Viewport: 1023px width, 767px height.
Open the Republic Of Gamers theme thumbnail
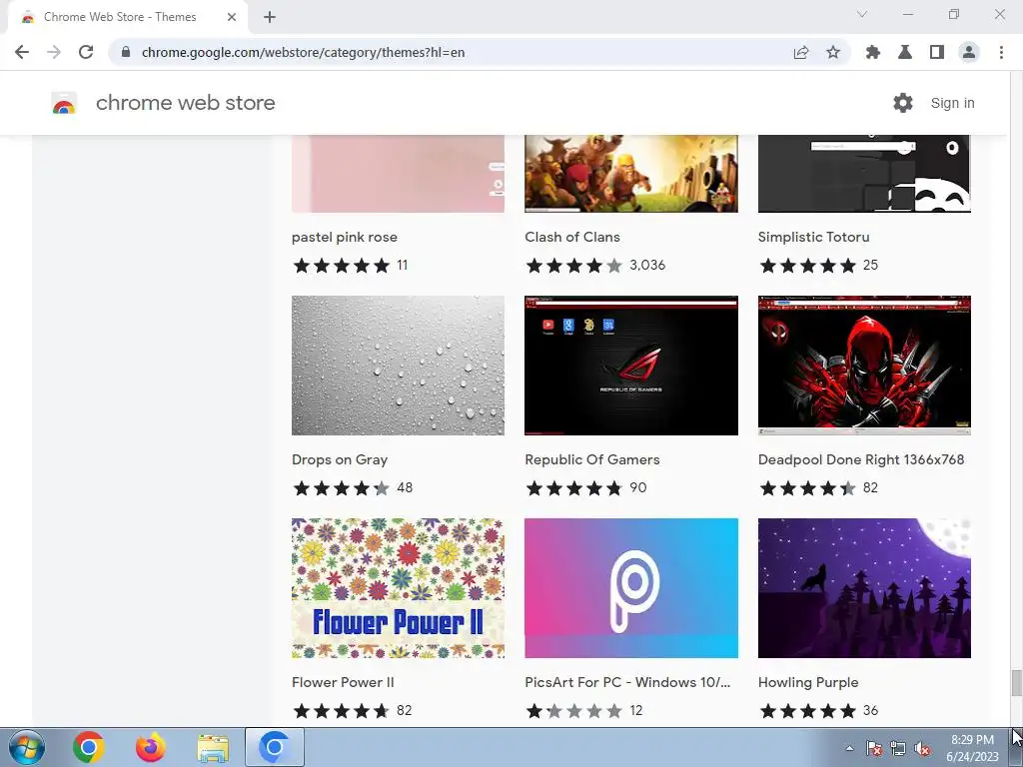[631, 366]
